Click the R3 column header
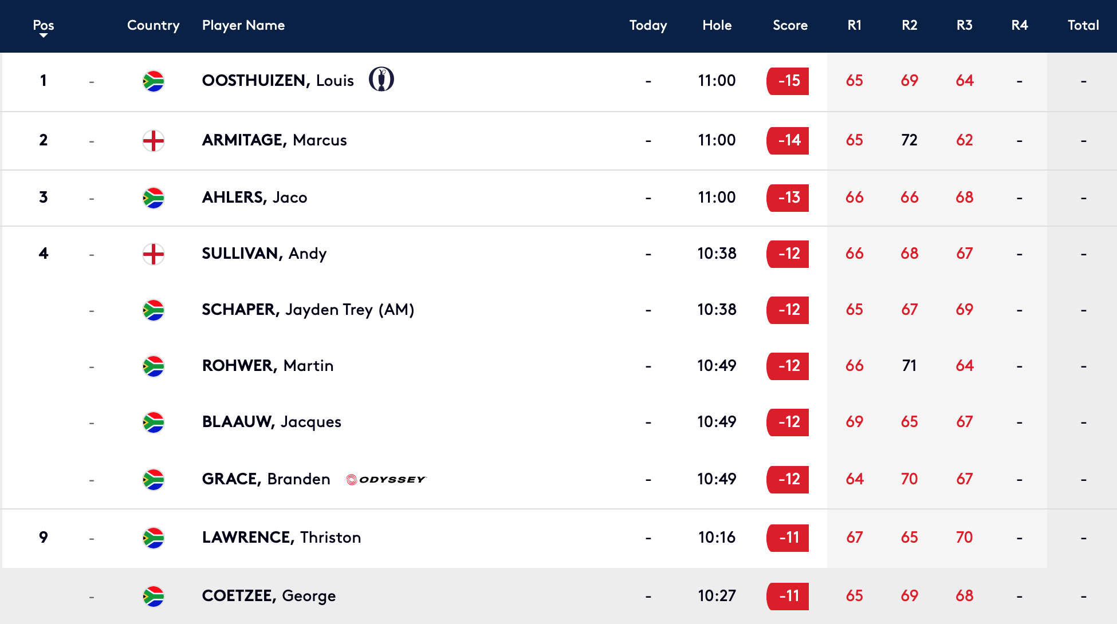Viewport: 1117px width, 624px height. click(964, 25)
